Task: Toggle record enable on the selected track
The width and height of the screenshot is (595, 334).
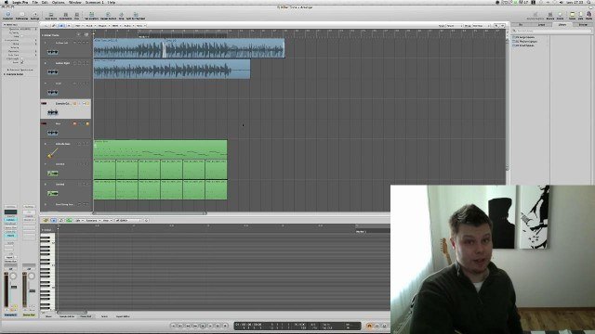Action: pos(74,103)
